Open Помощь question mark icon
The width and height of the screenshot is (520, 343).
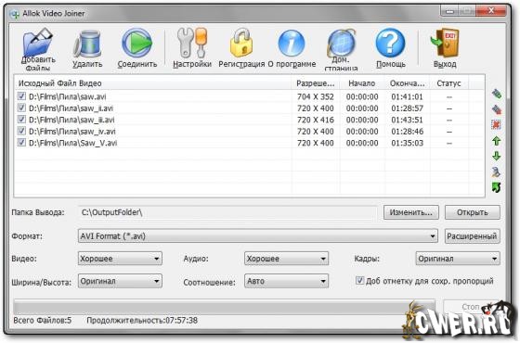pos(391,43)
